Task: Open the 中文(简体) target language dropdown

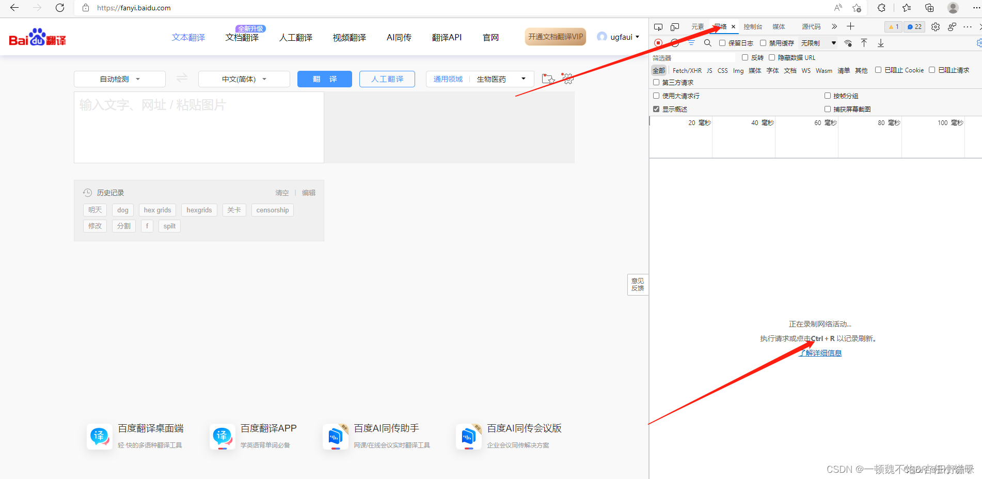Action: (x=243, y=79)
